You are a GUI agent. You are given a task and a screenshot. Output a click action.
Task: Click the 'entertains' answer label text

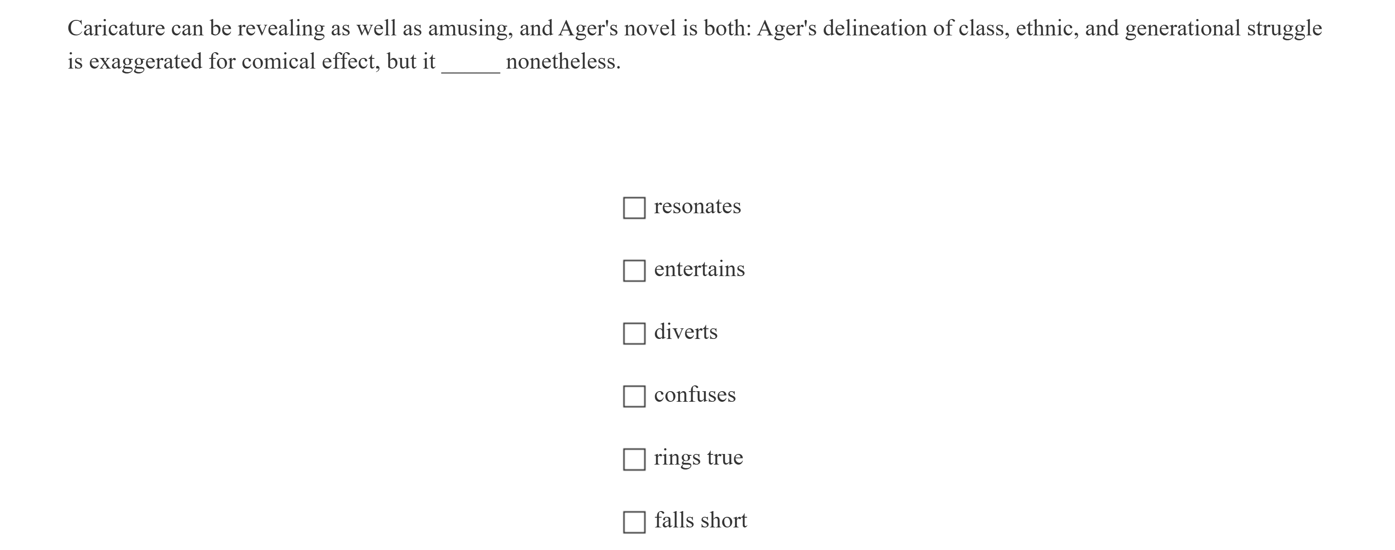pyautogui.click(x=699, y=269)
